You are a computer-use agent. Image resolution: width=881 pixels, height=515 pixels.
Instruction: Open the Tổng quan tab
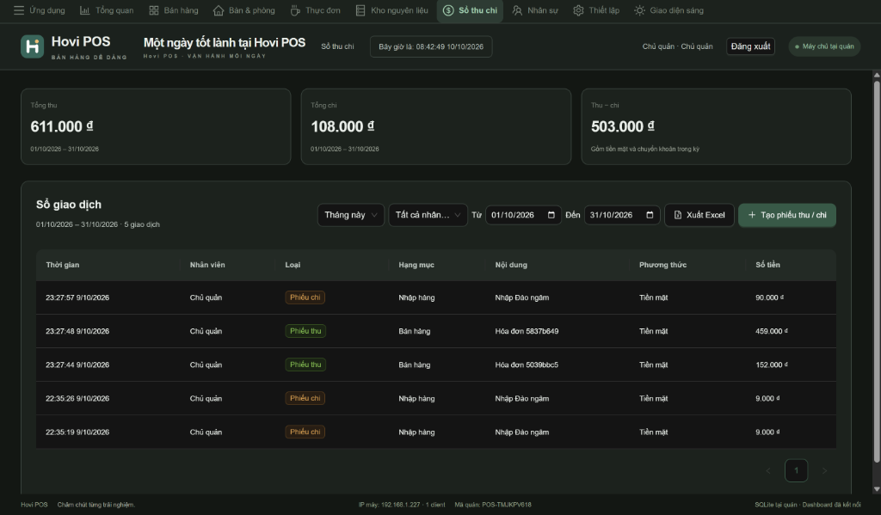click(x=107, y=10)
